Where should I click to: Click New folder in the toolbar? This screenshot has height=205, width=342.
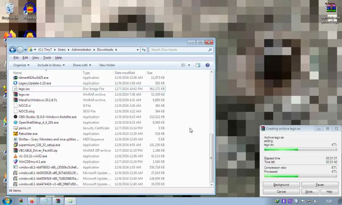point(107,65)
